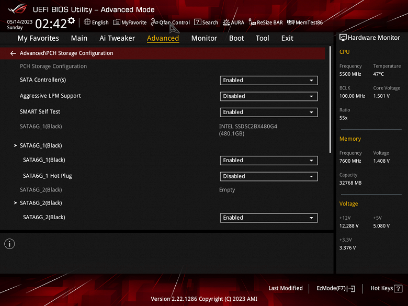Screen dimensions: 408x306
Task: Click the SATA Controller(s) label
Action: coord(43,80)
